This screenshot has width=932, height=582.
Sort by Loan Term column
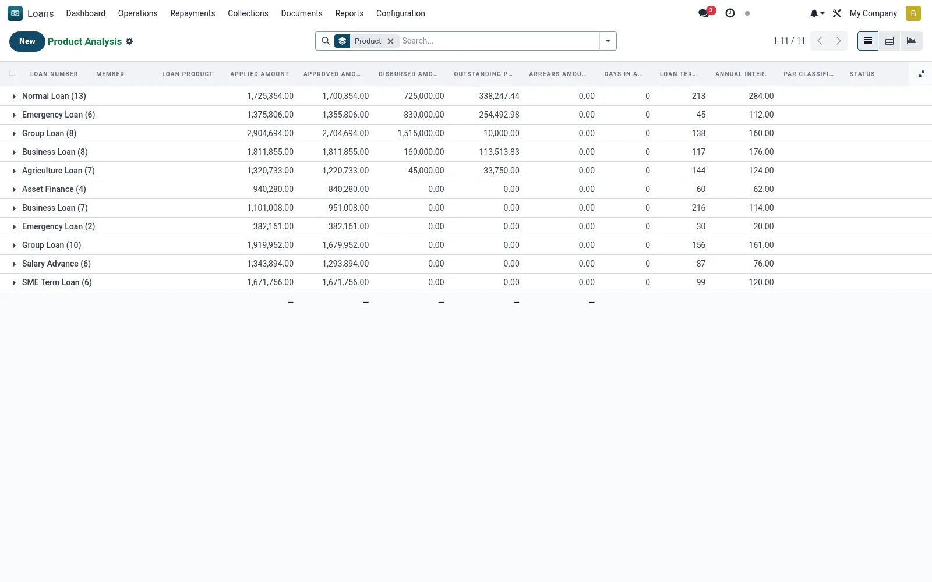pos(678,74)
